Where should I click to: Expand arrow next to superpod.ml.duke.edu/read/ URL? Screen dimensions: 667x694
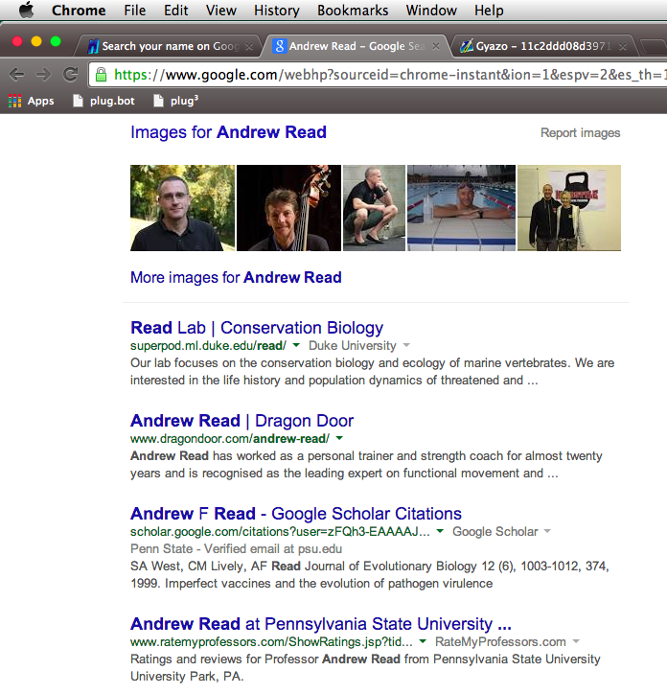(x=296, y=345)
